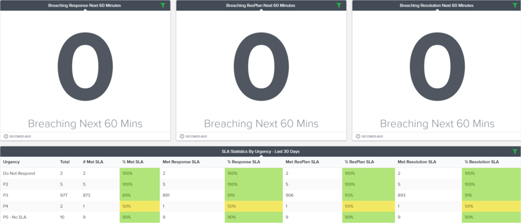Viewport: 521px width, 223px height.
Task: Click clock icon under Breaching Resolution widget
Action: (358, 136)
